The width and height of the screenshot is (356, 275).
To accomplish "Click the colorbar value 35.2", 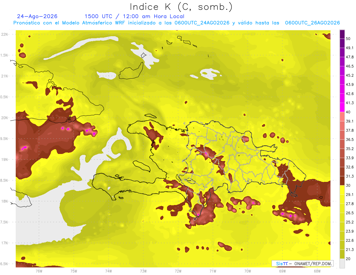I will click(350, 149).
